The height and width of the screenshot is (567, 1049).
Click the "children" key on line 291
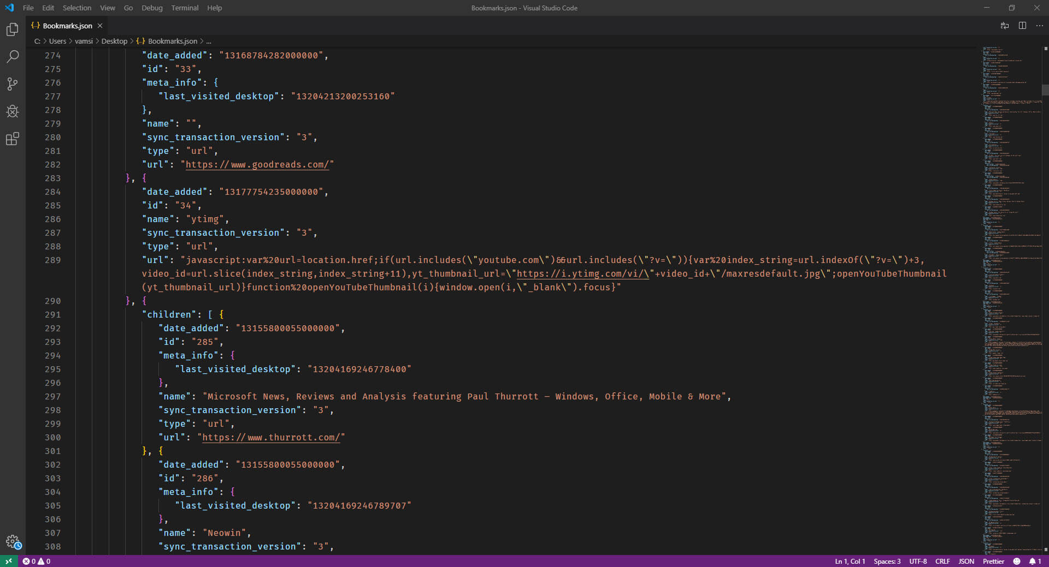(169, 315)
